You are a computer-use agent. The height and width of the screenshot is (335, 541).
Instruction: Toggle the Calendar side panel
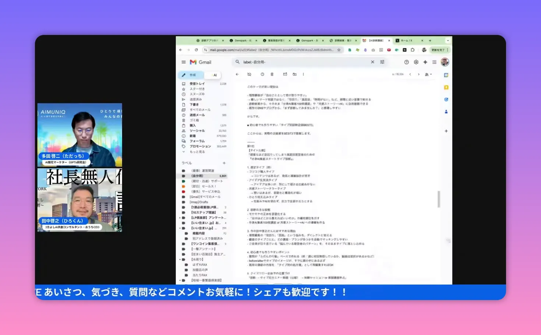pos(446,75)
